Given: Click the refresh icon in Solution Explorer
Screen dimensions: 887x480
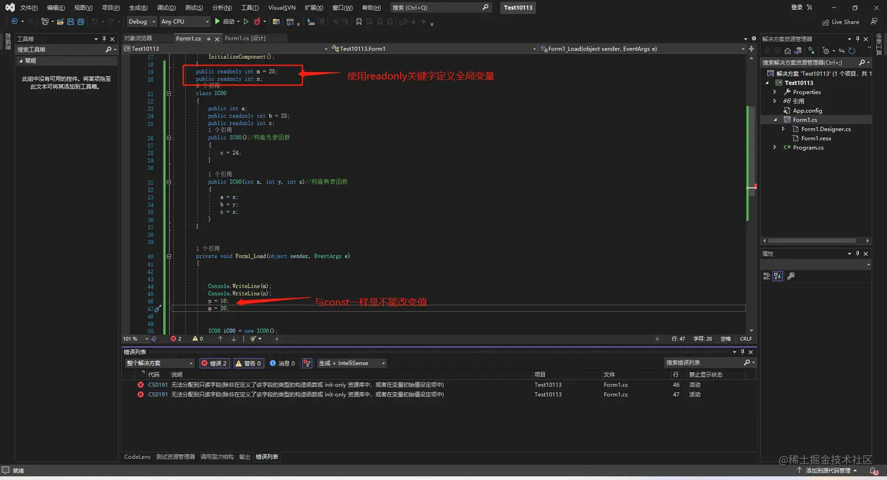Looking at the screenshot, I should point(852,50).
